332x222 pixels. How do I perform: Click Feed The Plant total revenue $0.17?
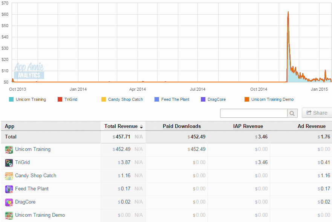(124, 189)
